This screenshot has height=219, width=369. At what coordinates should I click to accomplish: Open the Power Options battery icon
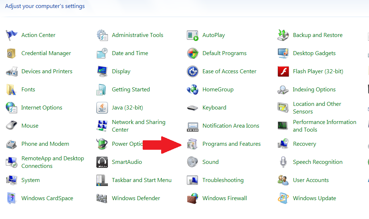pos(102,144)
